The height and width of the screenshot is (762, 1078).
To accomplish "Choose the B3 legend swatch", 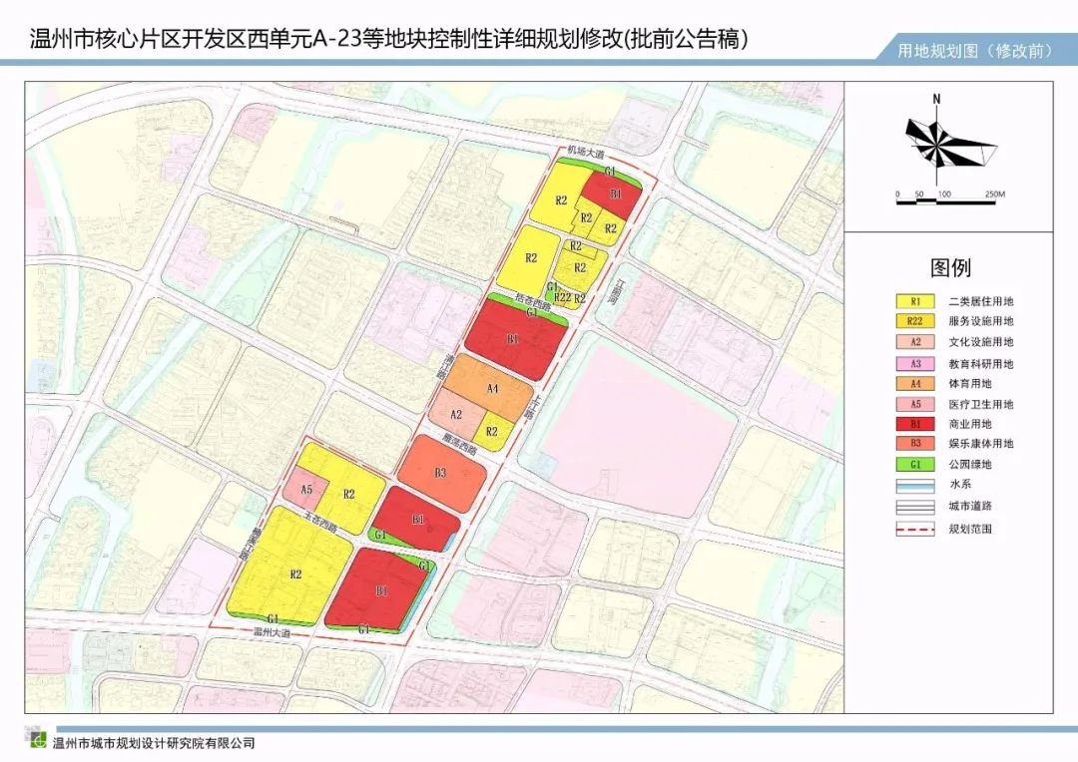I will [915, 443].
